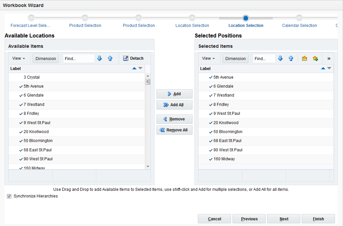The width and height of the screenshot is (343, 226).
Task: Show more toolbar options in Selected Items
Action: point(329,58)
